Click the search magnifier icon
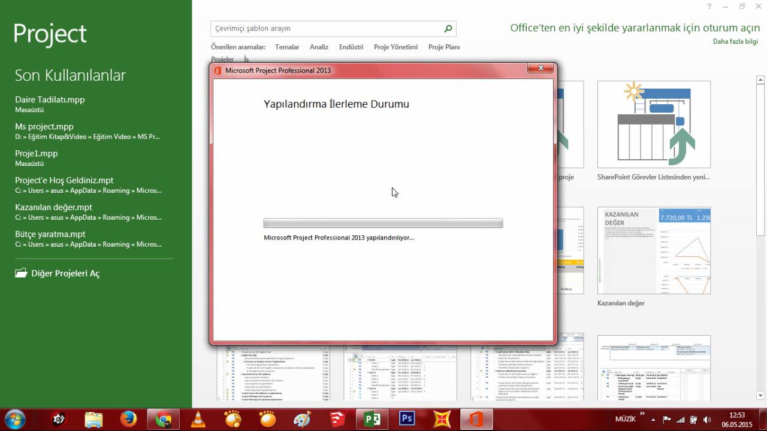 point(448,29)
